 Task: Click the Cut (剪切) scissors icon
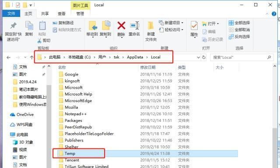tap(39, 41)
